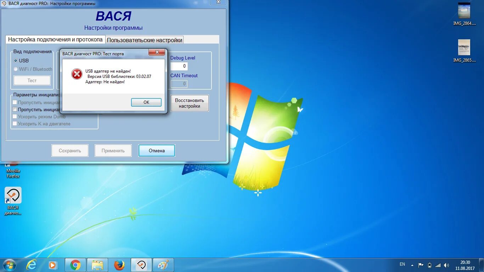Open the Пользовательские настройки tab
Viewport: 484px width, 272px height.
145,40
